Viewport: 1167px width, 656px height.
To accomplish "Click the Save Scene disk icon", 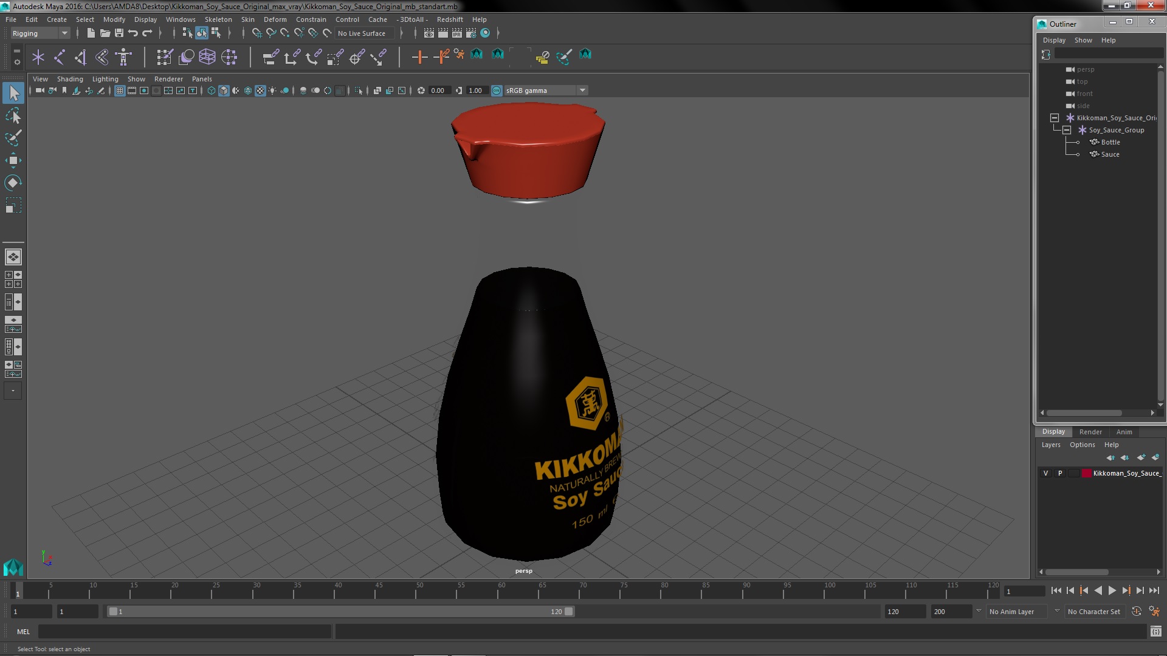I will [119, 33].
